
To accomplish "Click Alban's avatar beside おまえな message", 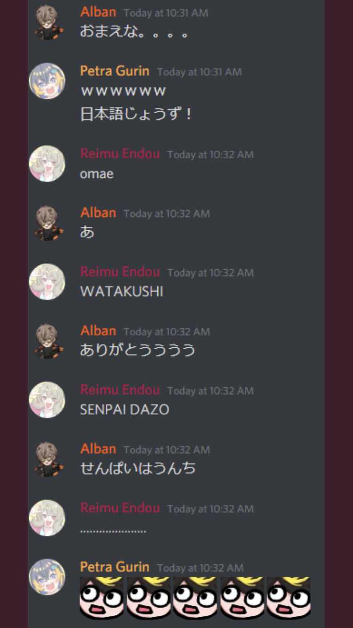I will (x=47, y=22).
